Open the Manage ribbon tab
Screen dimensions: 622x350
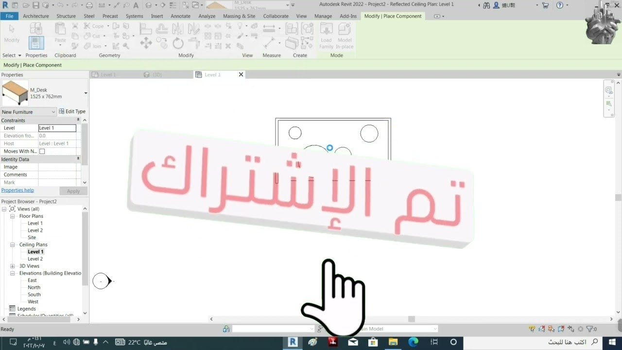tap(323, 16)
